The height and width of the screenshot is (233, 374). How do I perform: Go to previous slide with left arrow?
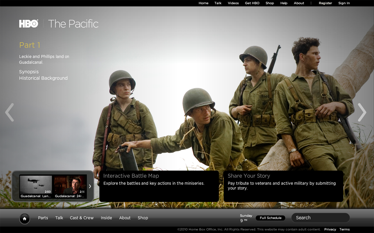tap(10, 112)
